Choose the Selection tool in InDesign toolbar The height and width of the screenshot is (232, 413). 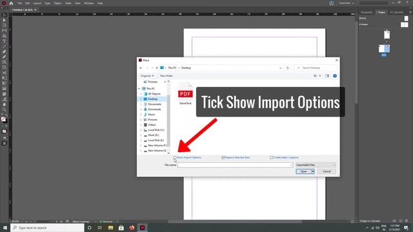(5, 15)
